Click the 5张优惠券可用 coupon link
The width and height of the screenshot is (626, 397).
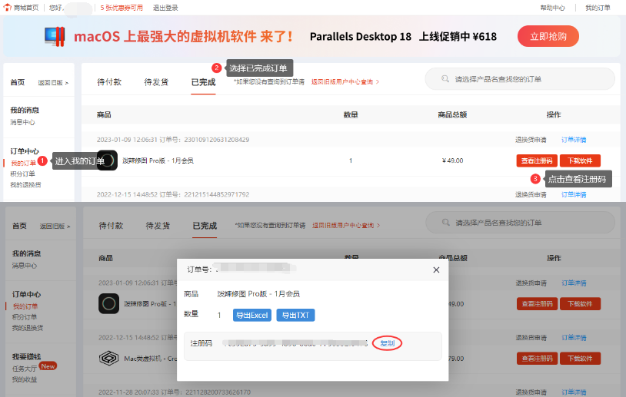point(122,8)
